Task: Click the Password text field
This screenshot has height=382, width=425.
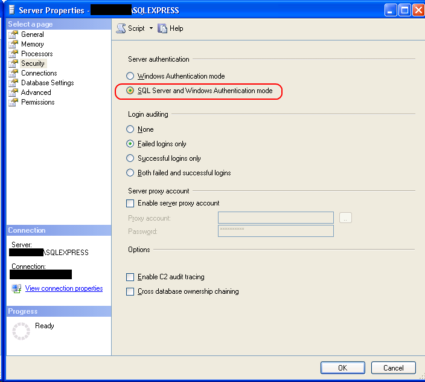Action: tap(276, 231)
